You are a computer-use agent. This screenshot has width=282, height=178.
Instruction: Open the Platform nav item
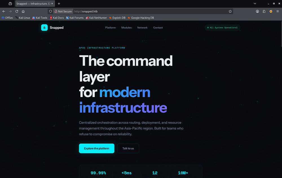click(110, 28)
